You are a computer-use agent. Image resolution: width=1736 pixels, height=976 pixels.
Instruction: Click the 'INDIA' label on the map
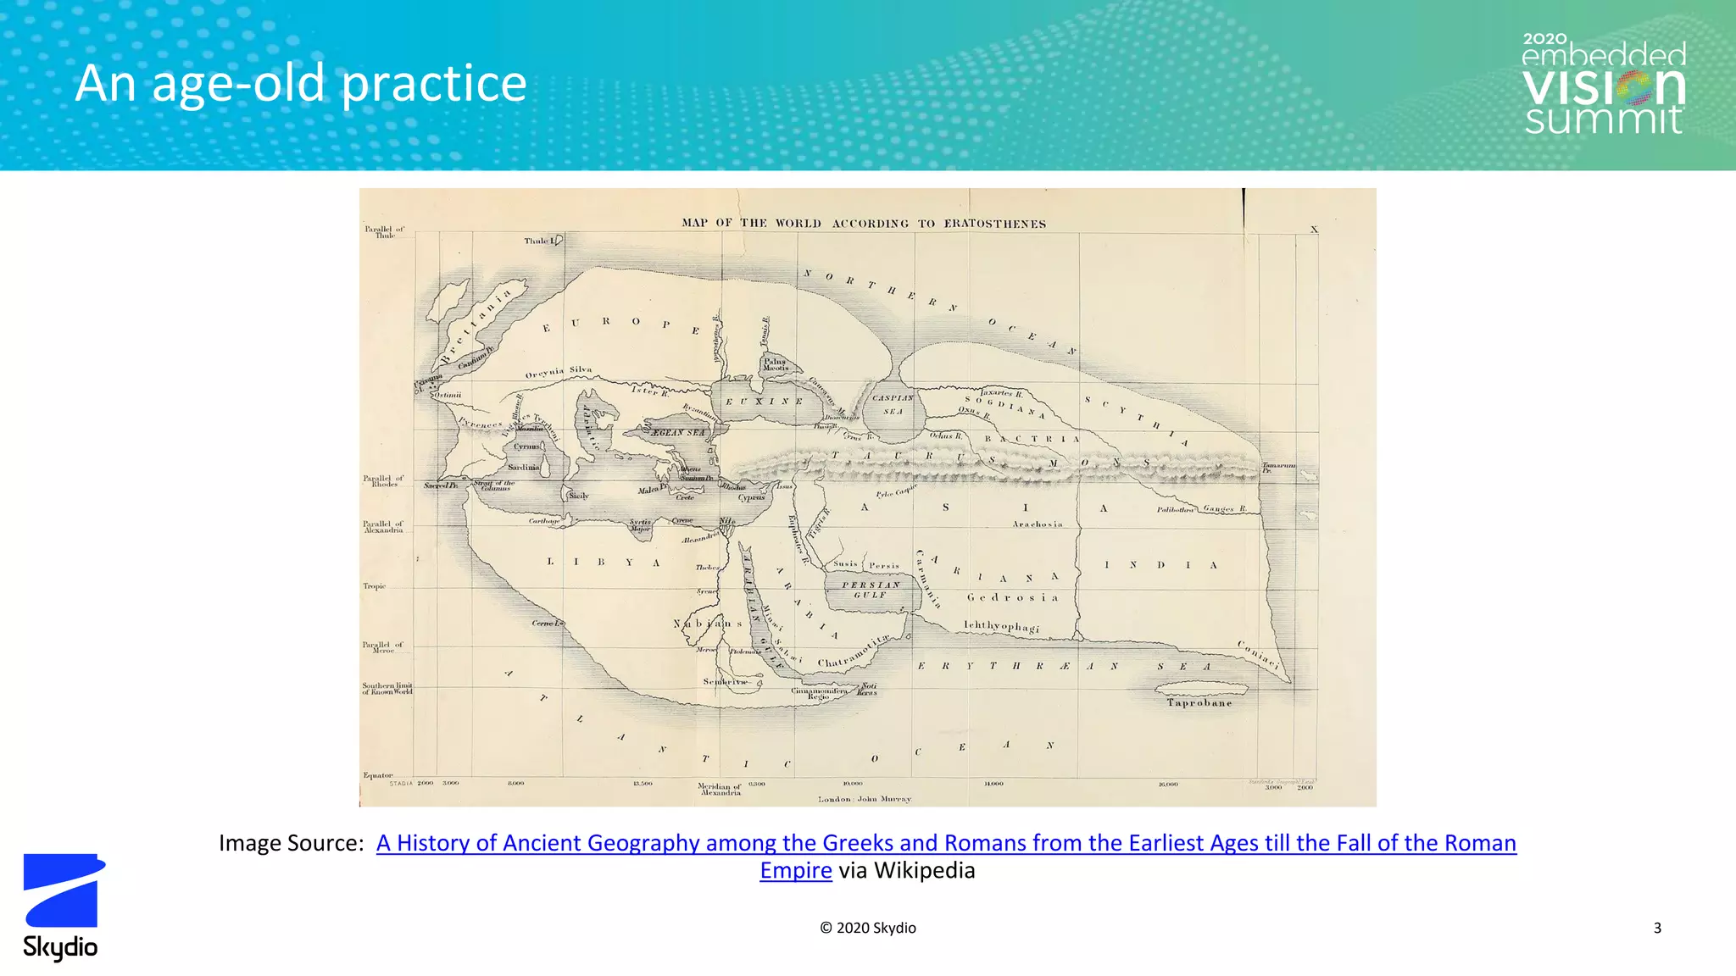tap(1160, 564)
